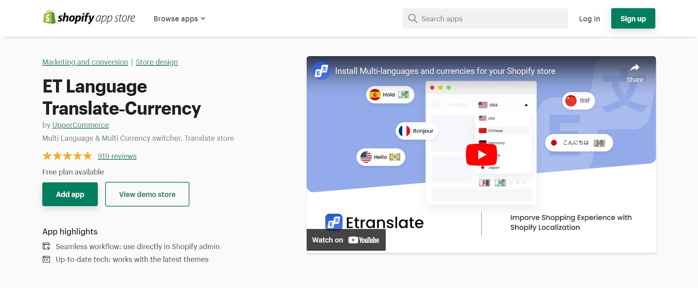
Task: Click the View demo store button
Action: (147, 194)
